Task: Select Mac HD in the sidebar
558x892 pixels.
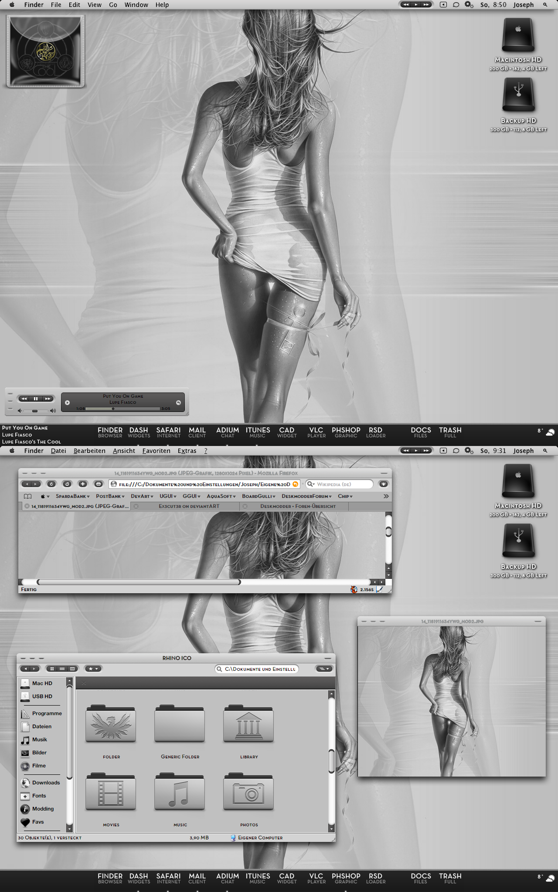Action: tap(37, 683)
